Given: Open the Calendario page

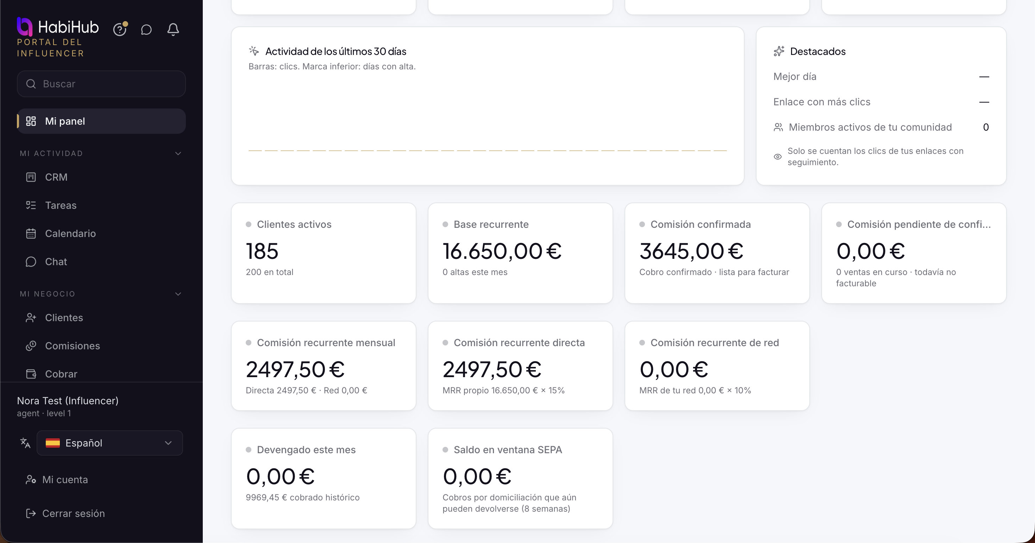Looking at the screenshot, I should pyautogui.click(x=101, y=233).
